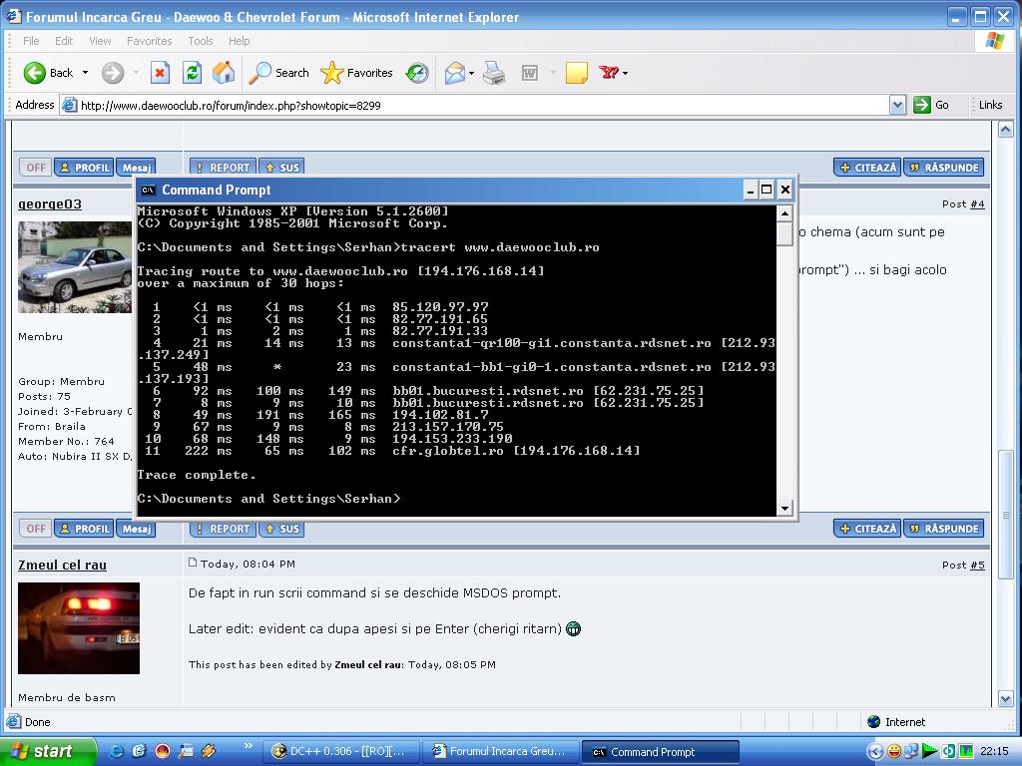This screenshot has width=1022, height=766.
Task: Click the Mesaj button below george03's post
Action: (136, 529)
